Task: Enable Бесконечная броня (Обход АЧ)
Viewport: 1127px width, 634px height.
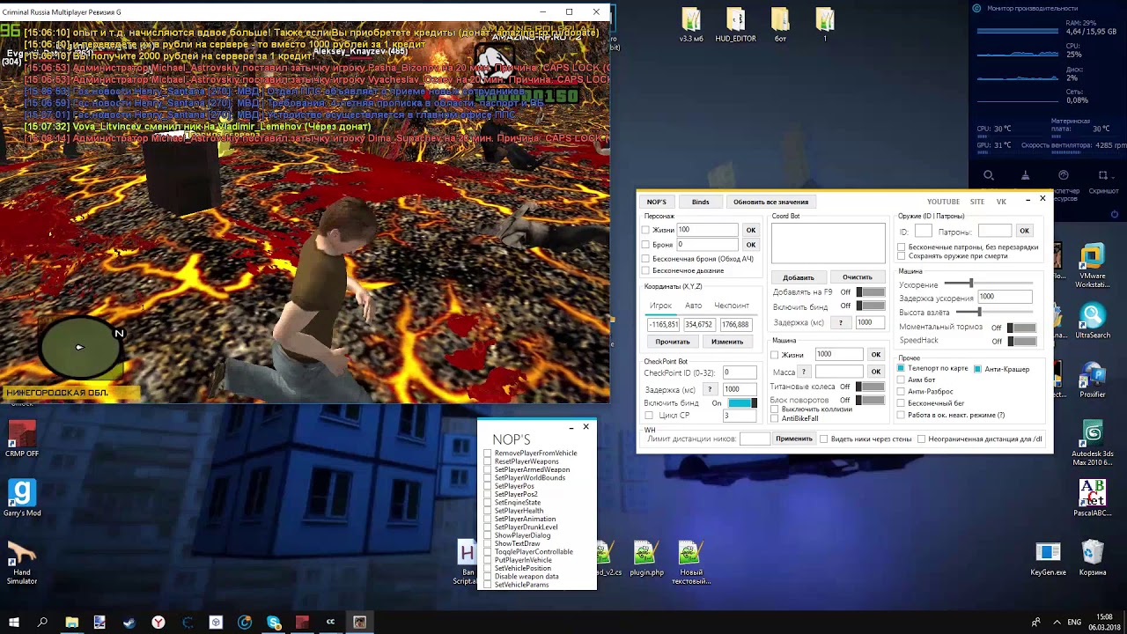Action: [645, 259]
